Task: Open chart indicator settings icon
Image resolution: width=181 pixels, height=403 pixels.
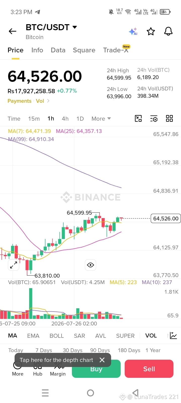Action: (x=154, y=118)
